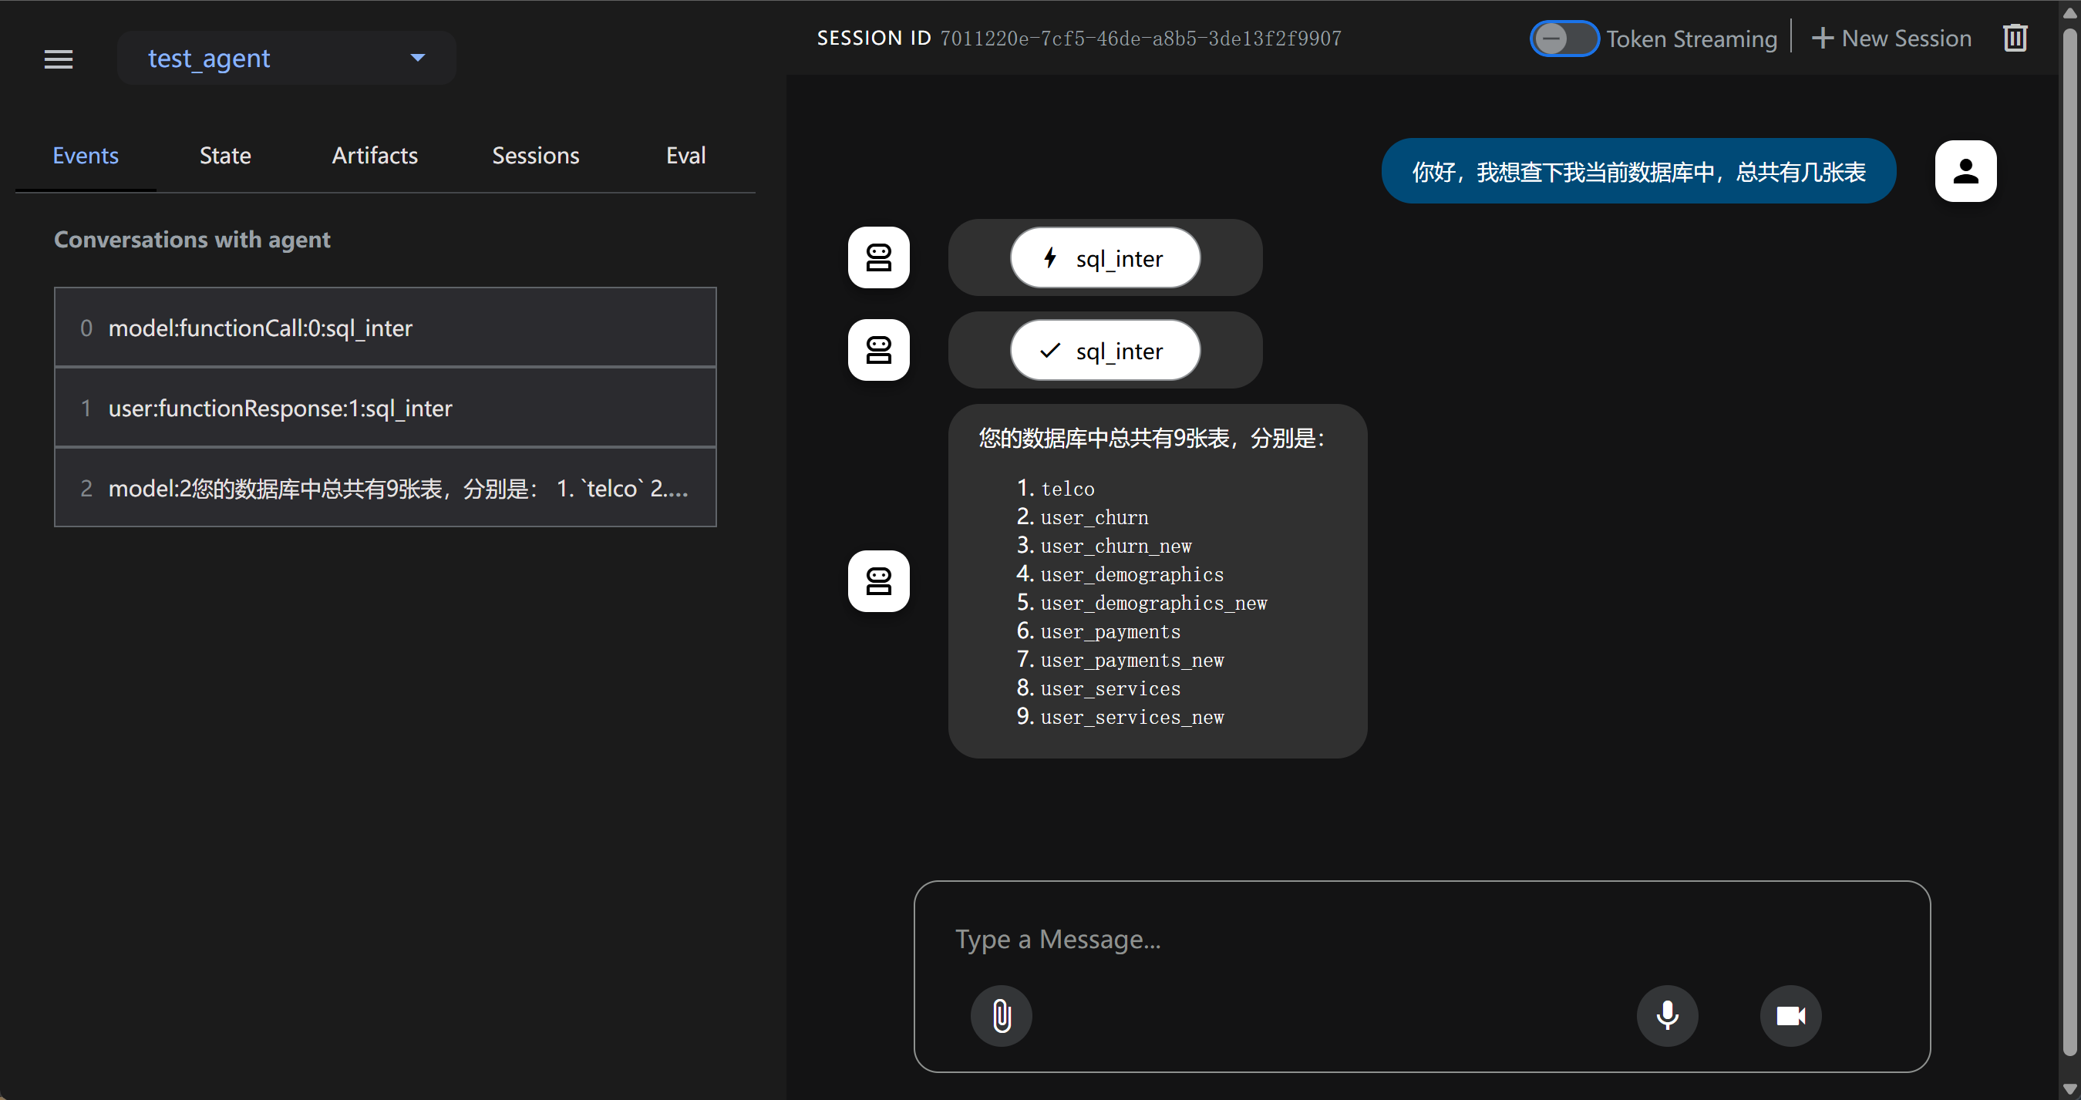Screen dimensions: 2081x1100
Task: Click the page vertical scrollbar
Action: pyautogui.click(x=2069, y=541)
